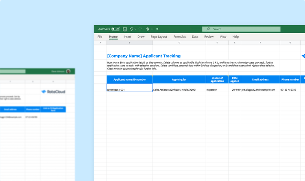Open the File menu

[100, 36]
